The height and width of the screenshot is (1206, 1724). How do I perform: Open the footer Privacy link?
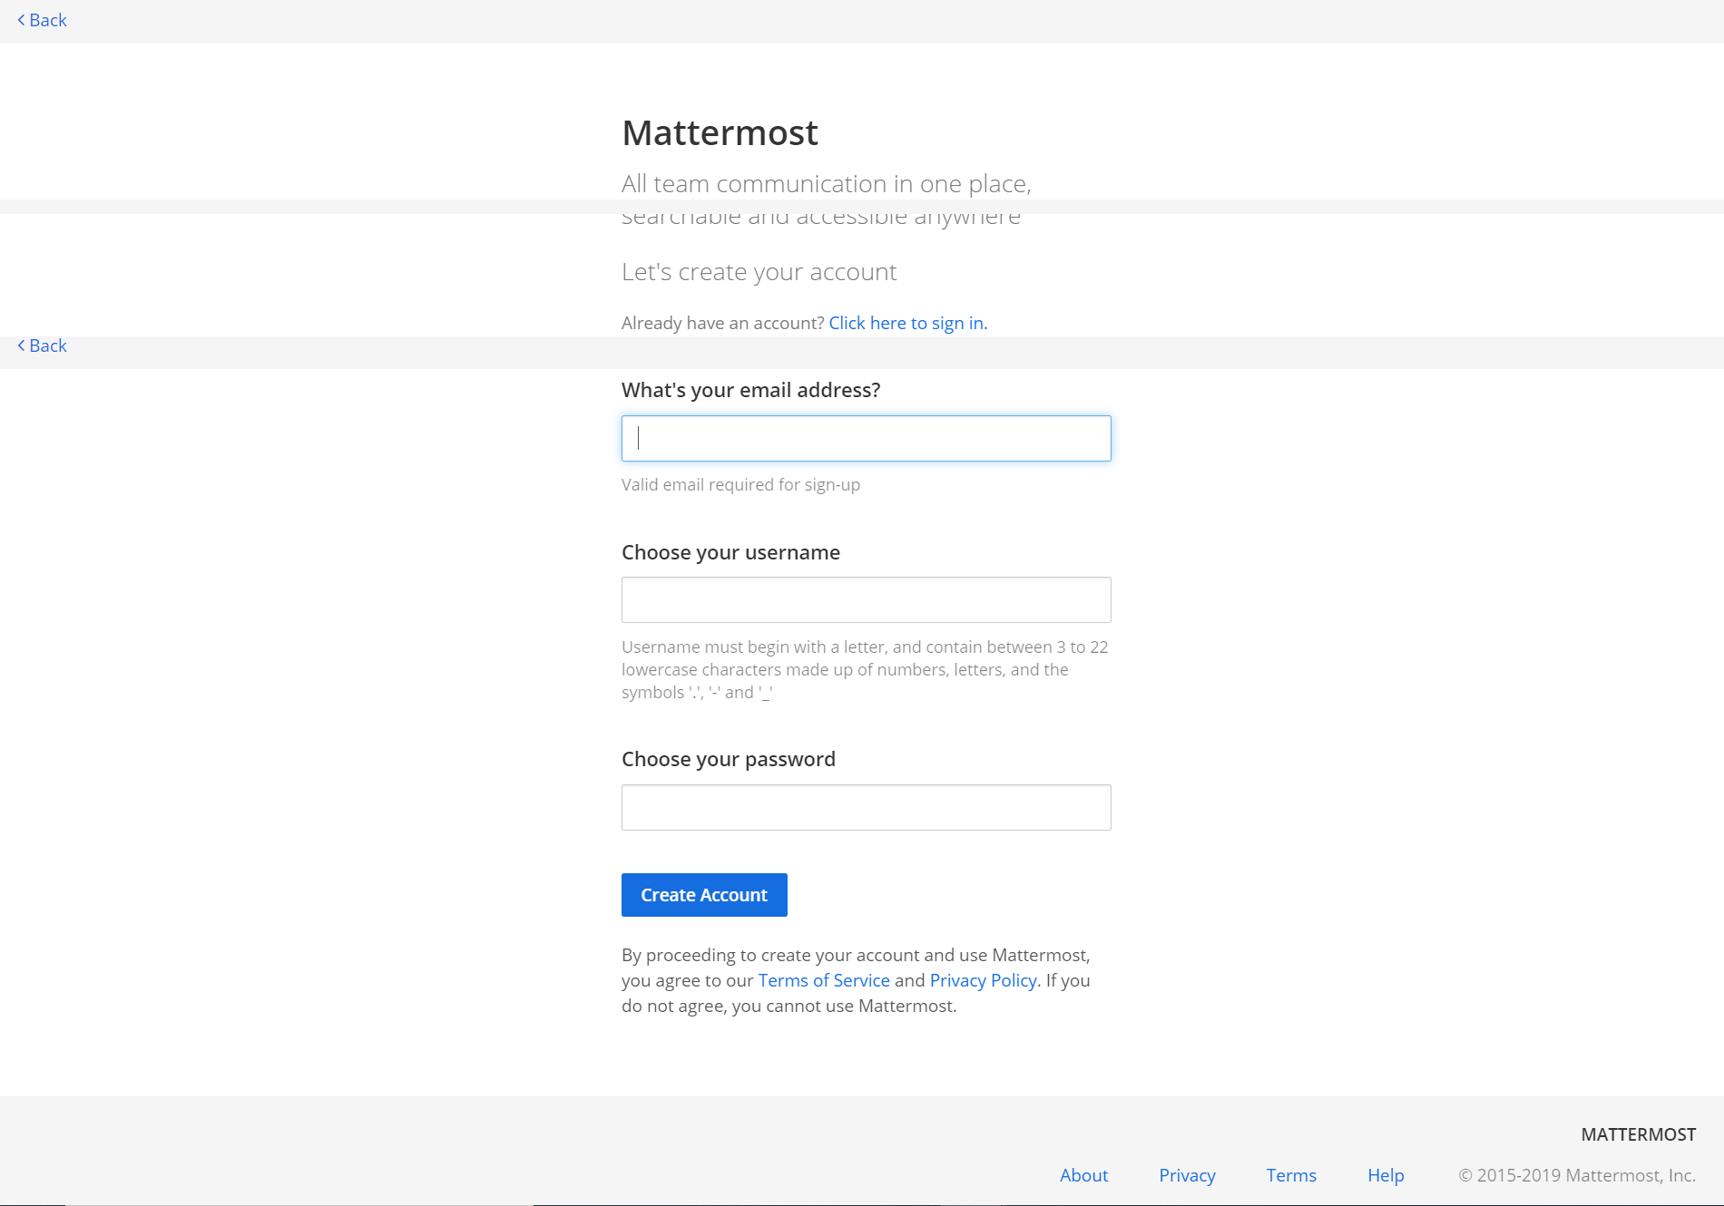[x=1187, y=1175]
